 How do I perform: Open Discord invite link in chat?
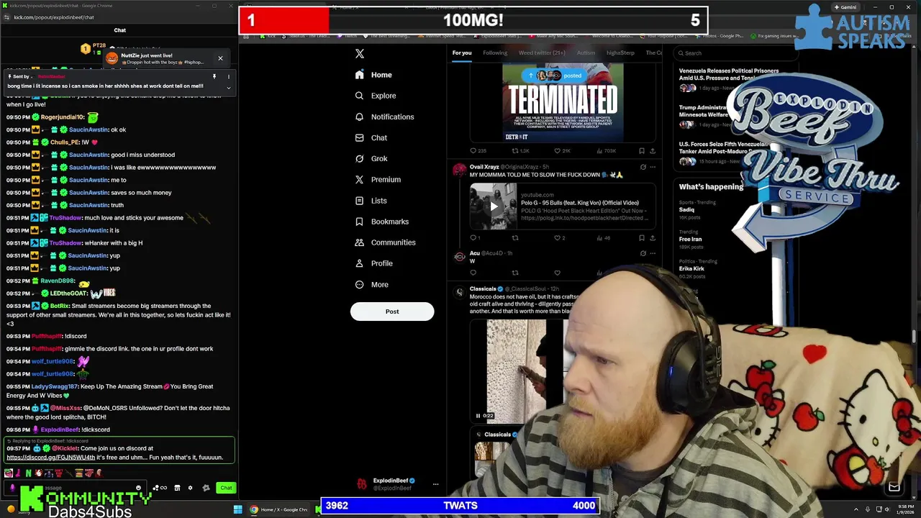tap(51, 458)
